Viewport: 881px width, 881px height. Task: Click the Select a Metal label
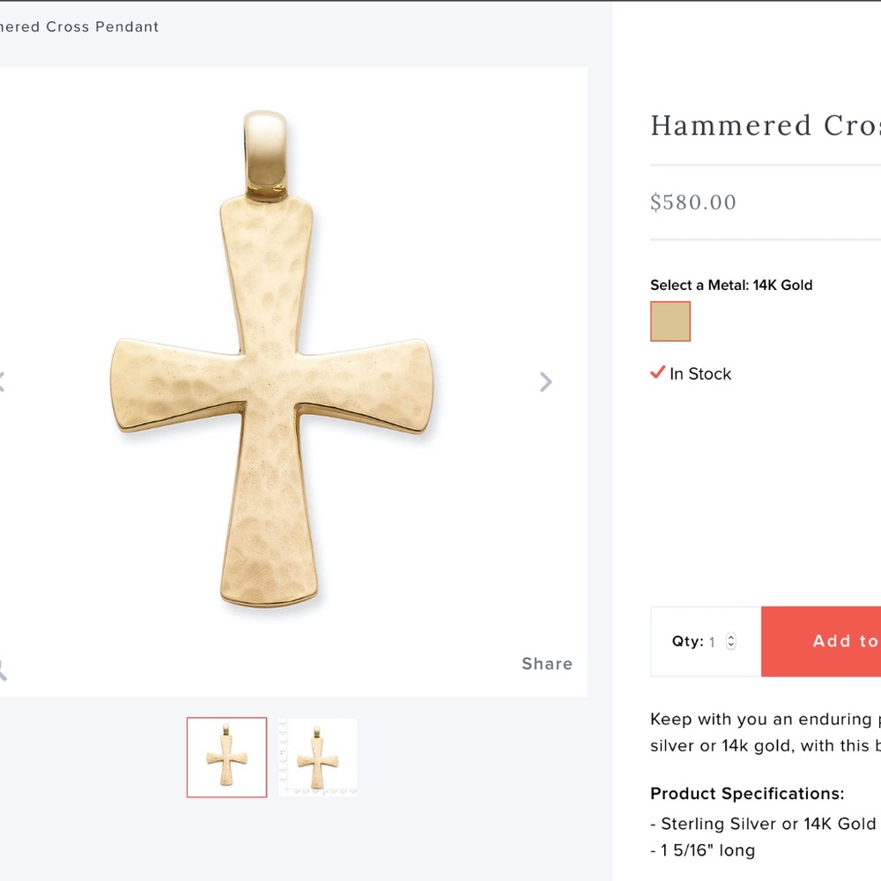(x=731, y=285)
